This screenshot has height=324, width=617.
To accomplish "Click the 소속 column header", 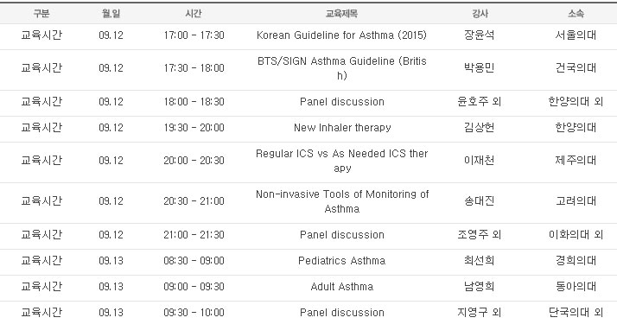I will (x=576, y=14).
